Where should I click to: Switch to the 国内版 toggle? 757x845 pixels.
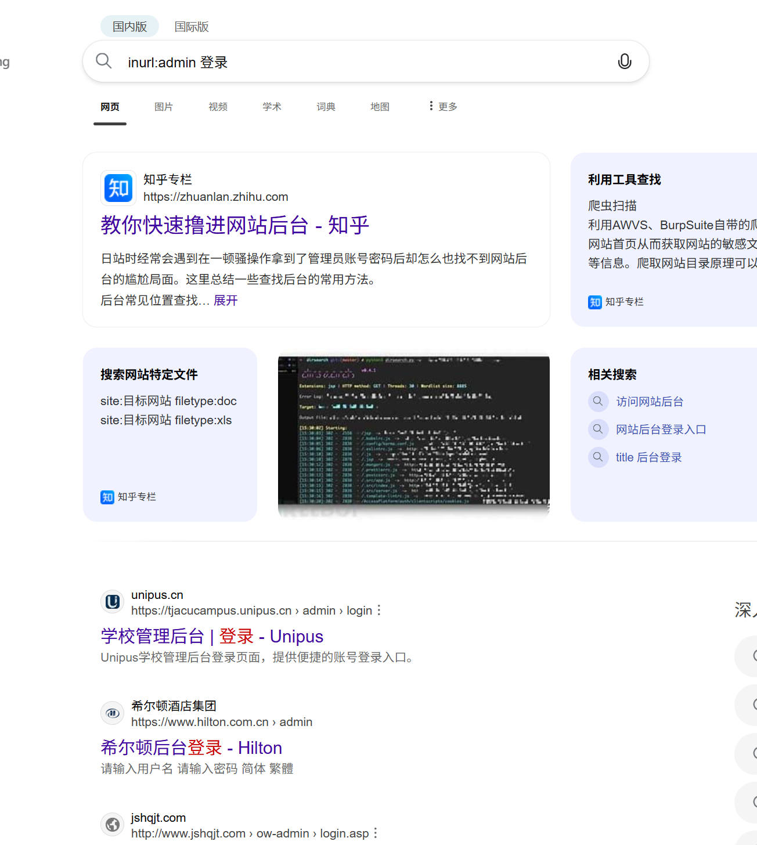[x=129, y=27]
